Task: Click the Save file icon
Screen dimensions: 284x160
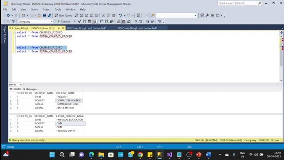Action: [x=44, y=16]
